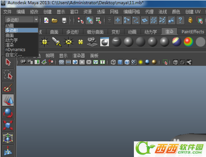Click the isolate select viewport icon

[165, 62]
